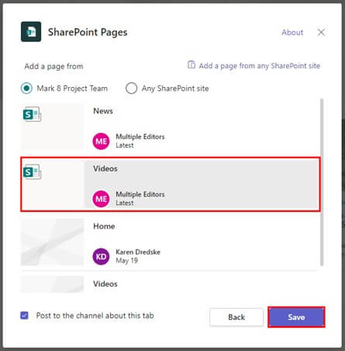
Task: Click Add a page from any SharePoint site
Action: point(259,66)
